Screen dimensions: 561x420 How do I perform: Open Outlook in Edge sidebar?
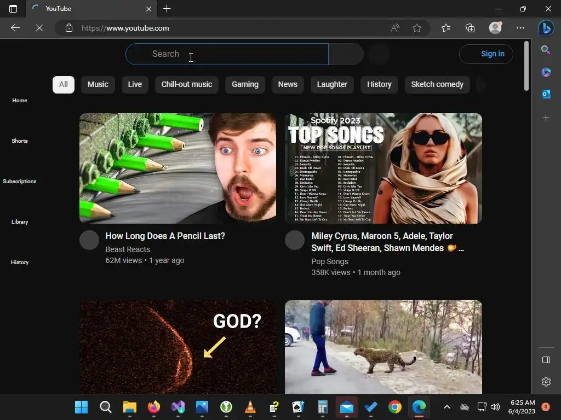[546, 94]
